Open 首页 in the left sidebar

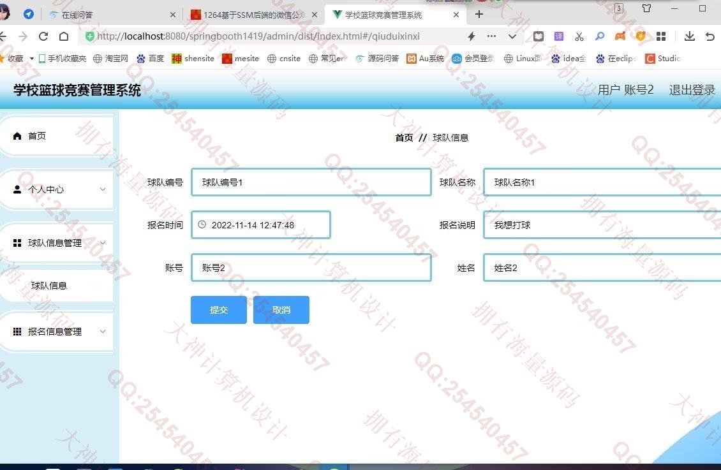[57, 136]
